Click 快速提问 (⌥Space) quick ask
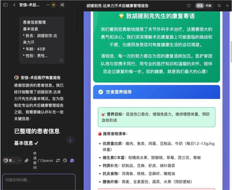This screenshot has width=232, height=190. point(43,161)
